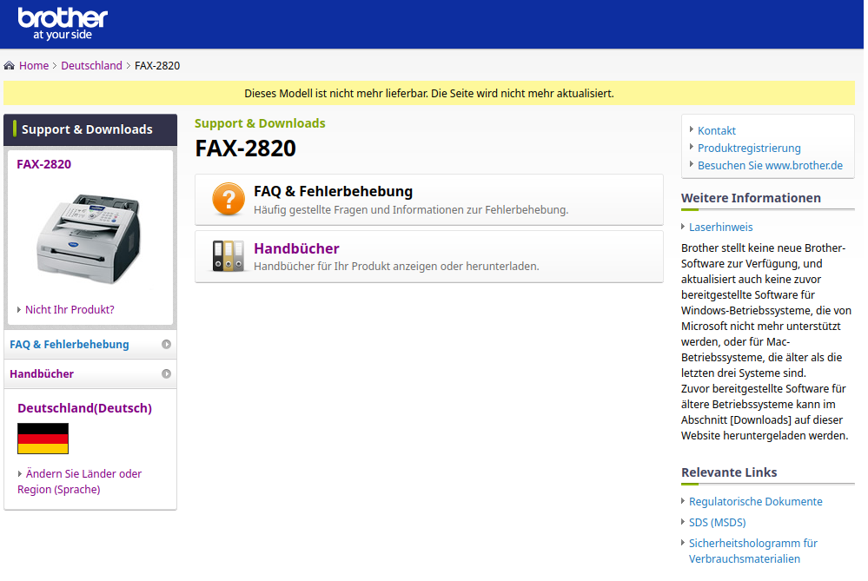This screenshot has width=868, height=581.
Task: Click the FAX-2820 breadcrumb text
Action: [157, 66]
